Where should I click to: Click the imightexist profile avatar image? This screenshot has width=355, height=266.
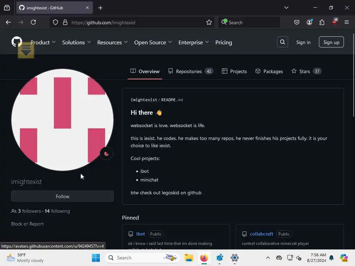point(62,120)
